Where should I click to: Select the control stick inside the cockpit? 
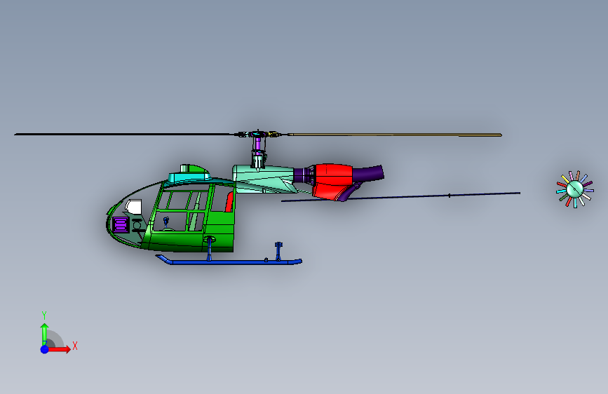(166, 223)
